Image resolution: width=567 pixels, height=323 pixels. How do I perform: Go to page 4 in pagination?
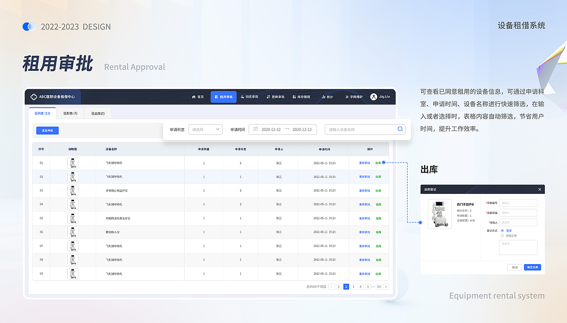[x=361, y=287]
